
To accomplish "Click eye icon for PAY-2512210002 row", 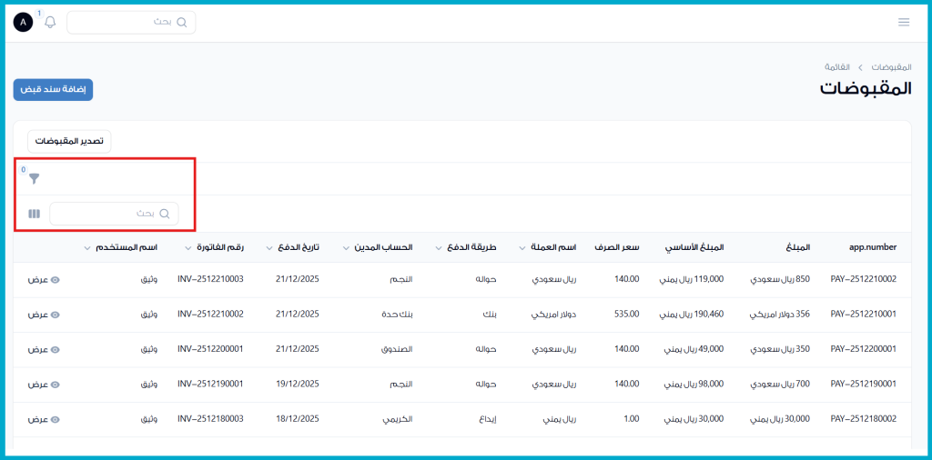I will 55,279.
